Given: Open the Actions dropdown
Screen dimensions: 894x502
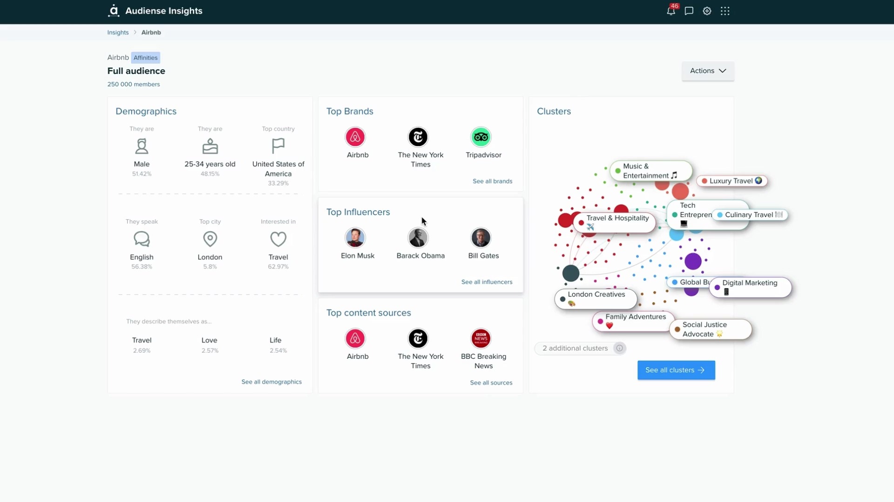Looking at the screenshot, I should (708, 71).
